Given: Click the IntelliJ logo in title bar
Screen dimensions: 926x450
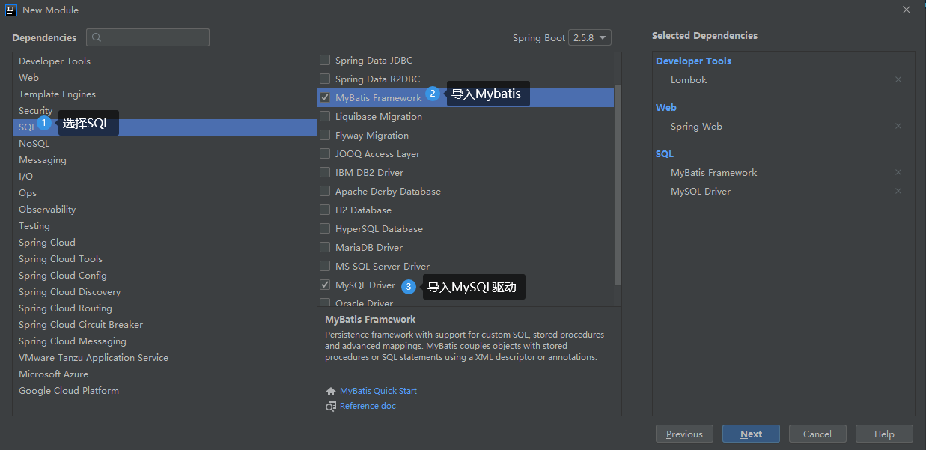Looking at the screenshot, I should pyautogui.click(x=11, y=10).
